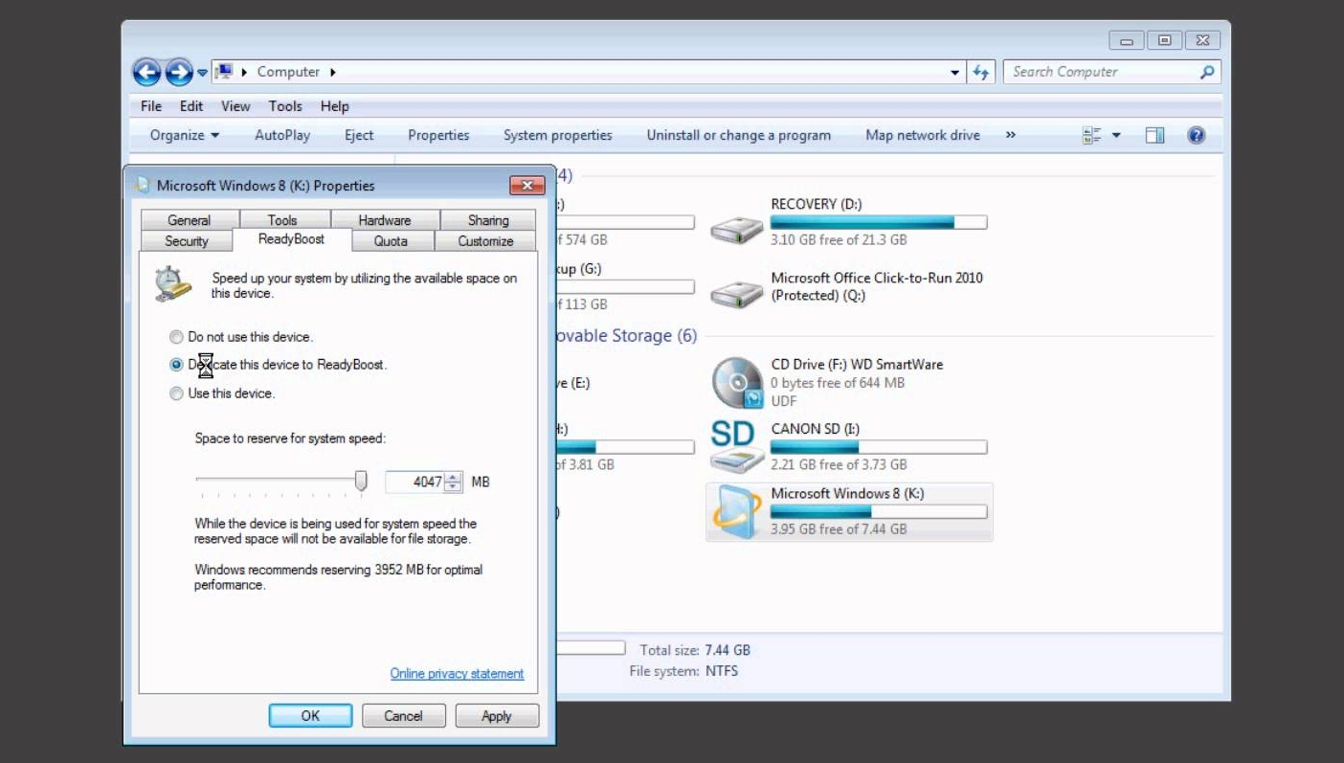
Task: Switch to the Security tab
Action: point(187,241)
